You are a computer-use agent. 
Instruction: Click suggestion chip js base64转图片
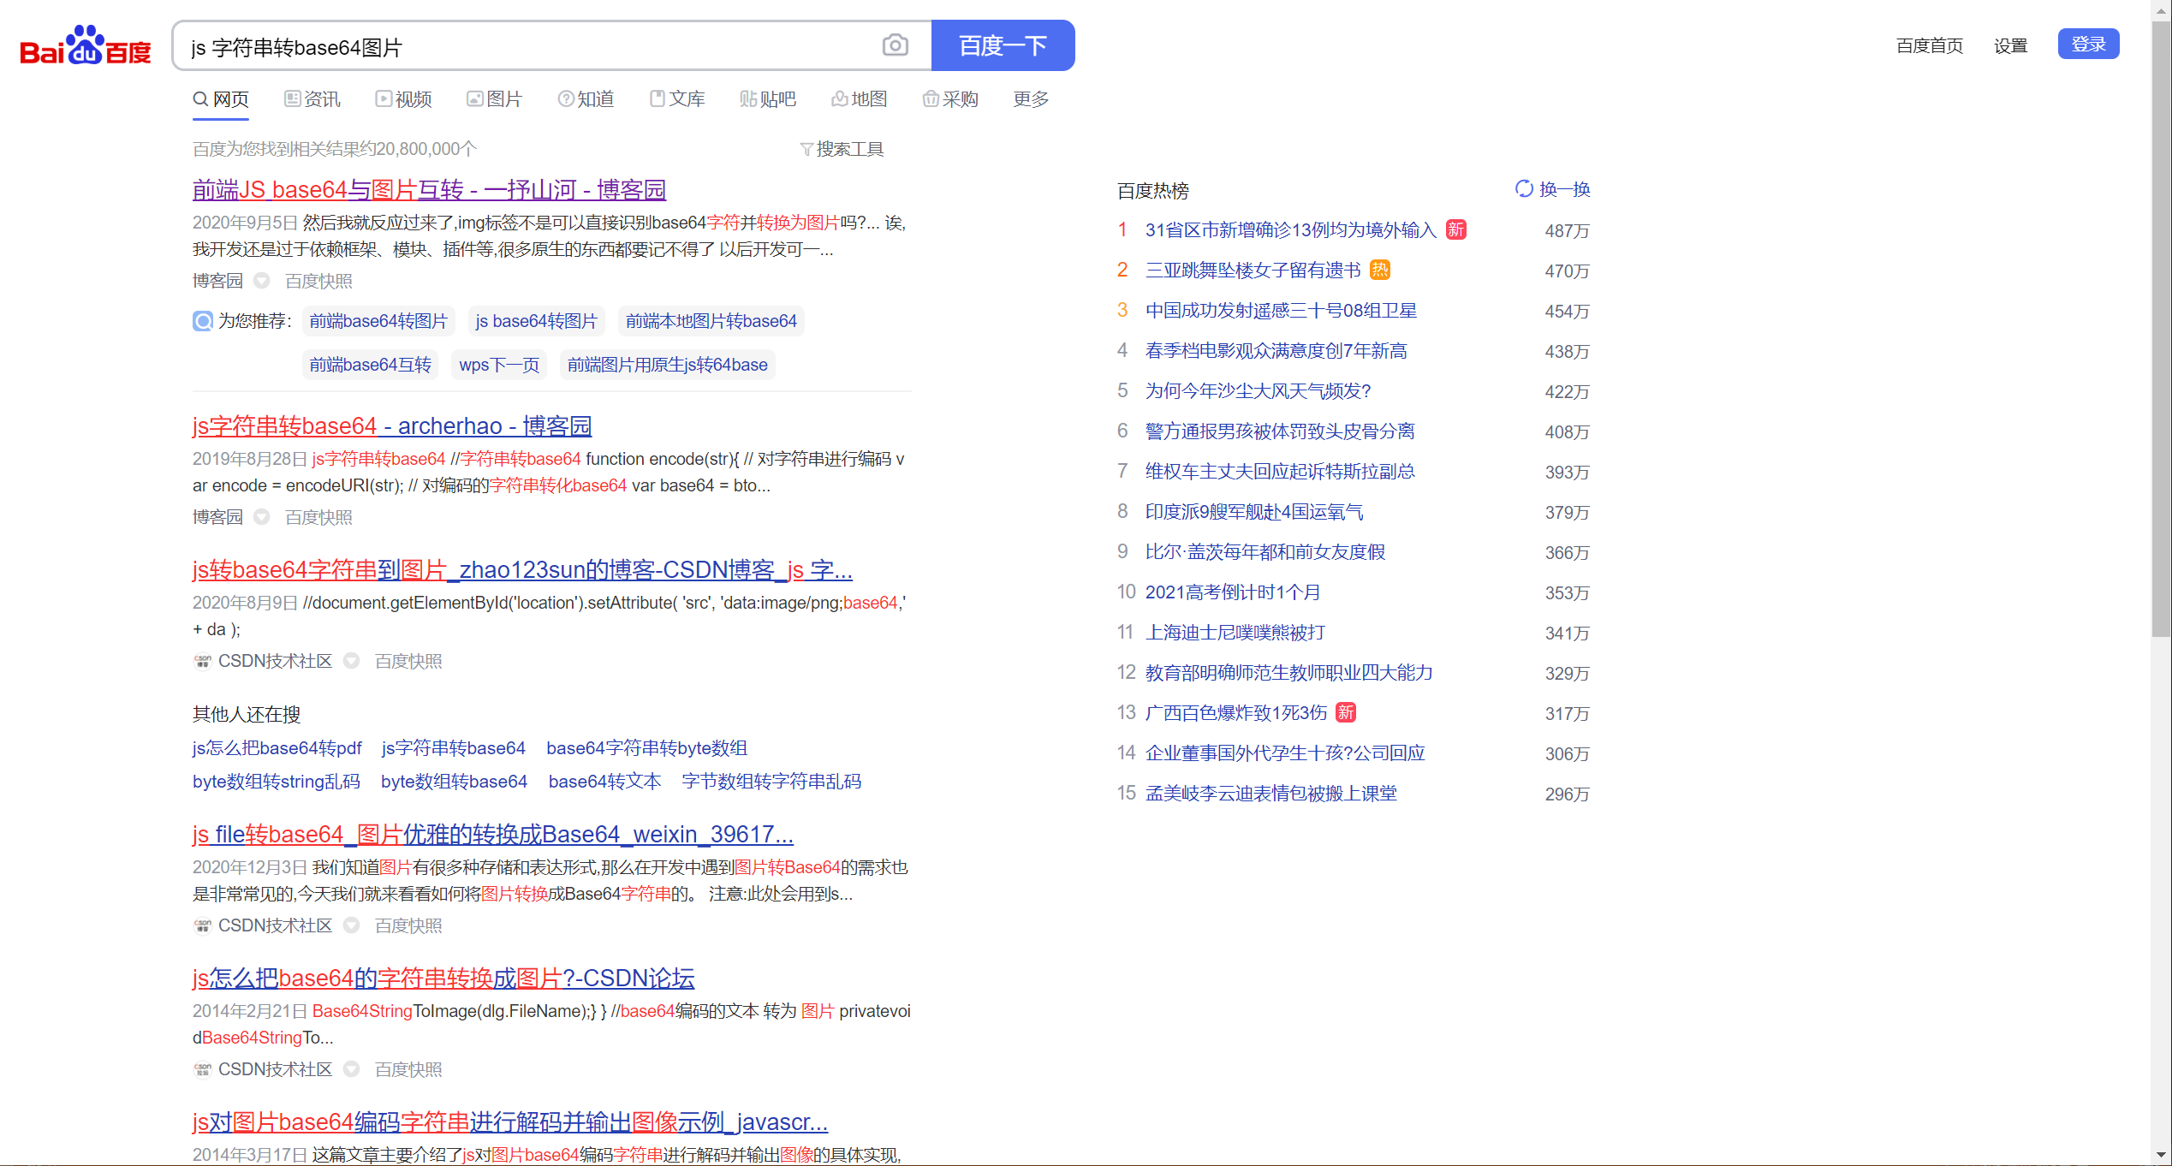point(536,321)
